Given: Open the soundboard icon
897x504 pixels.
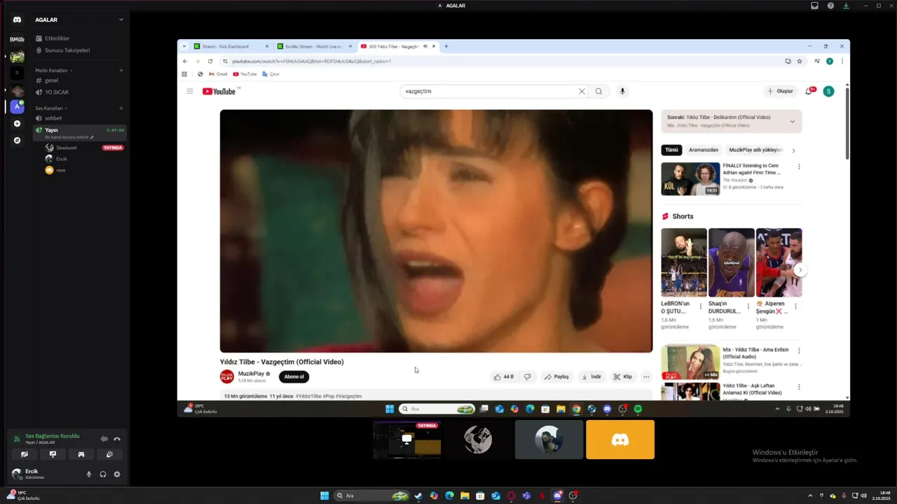Looking at the screenshot, I should pyautogui.click(x=110, y=454).
